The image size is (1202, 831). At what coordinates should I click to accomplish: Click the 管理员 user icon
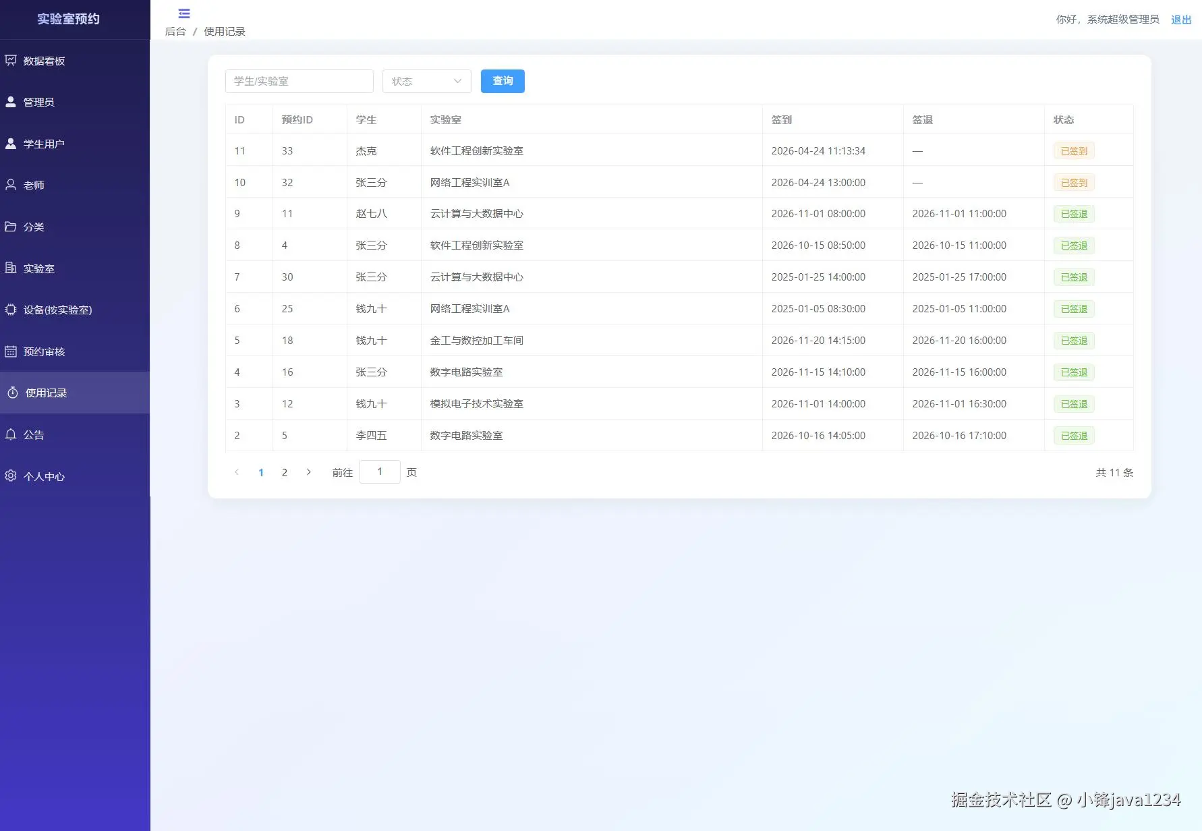[x=11, y=102]
